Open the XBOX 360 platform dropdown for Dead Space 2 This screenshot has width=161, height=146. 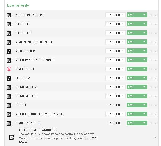[115, 87]
